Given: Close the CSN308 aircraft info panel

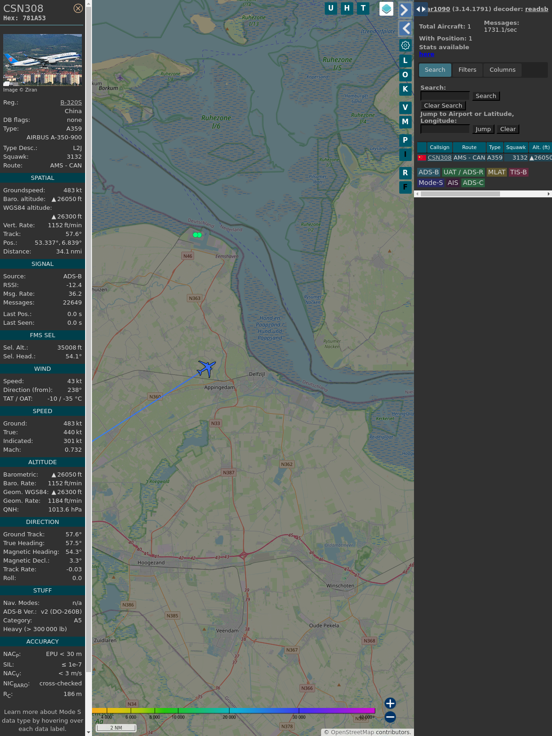Looking at the screenshot, I should (x=78, y=8).
